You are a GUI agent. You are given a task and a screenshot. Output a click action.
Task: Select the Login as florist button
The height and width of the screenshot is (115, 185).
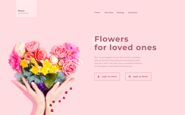tap(138, 76)
